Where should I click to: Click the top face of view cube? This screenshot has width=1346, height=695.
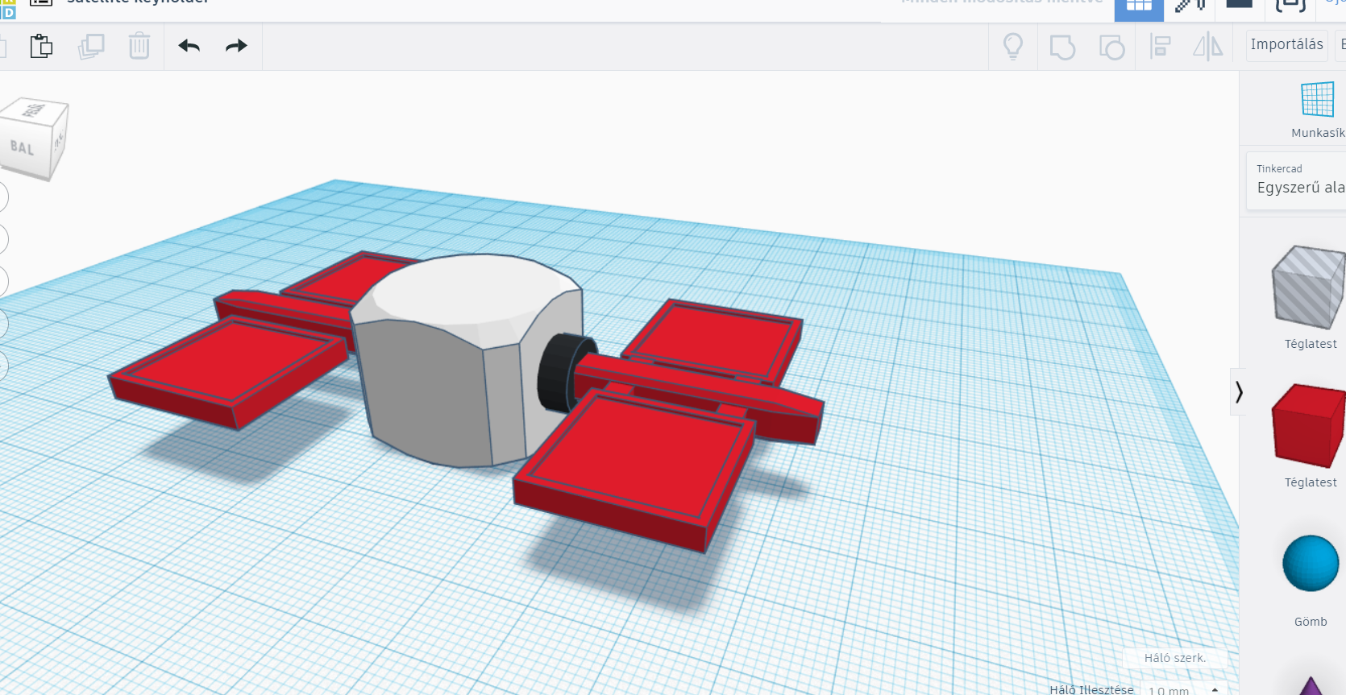[x=34, y=110]
